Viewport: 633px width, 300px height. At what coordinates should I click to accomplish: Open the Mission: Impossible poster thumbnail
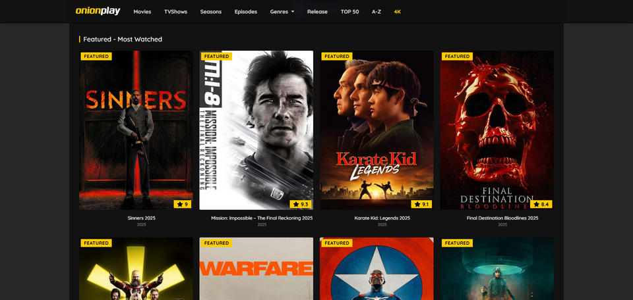256,130
